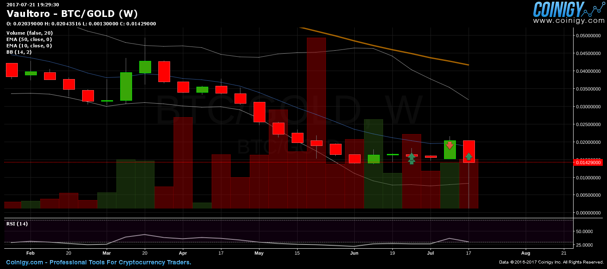
Task: Click the tallest red volume bar in May
Action: point(316,123)
